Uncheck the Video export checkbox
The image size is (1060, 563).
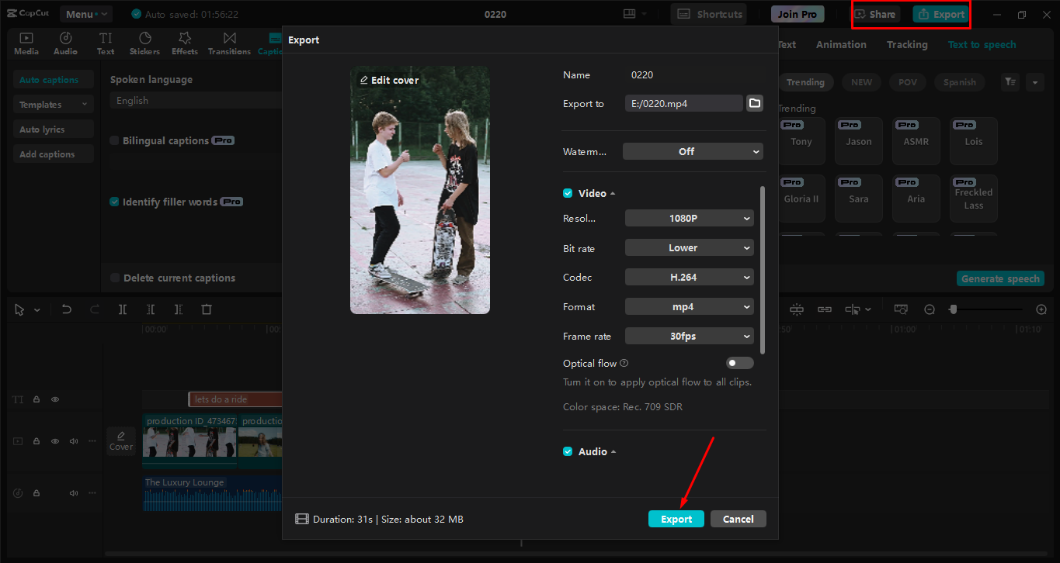[x=568, y=193]
